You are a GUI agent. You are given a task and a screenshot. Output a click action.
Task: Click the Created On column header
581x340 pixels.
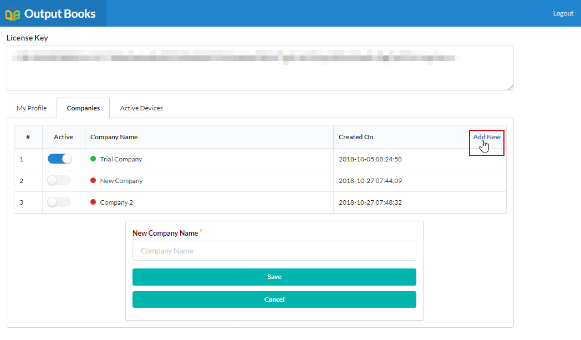pos(356,137)
